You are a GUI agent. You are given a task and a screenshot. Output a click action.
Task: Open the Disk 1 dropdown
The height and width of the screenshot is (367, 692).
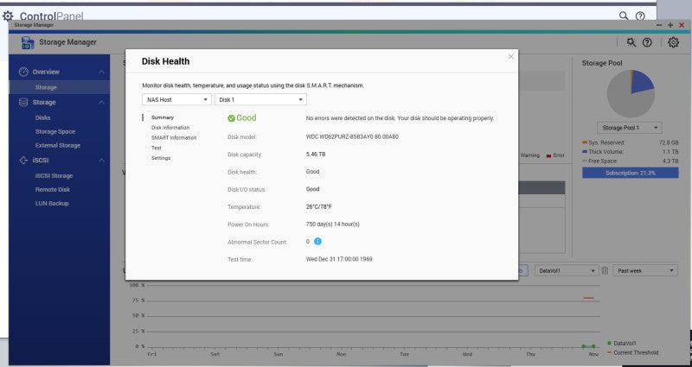coord(260,99)
